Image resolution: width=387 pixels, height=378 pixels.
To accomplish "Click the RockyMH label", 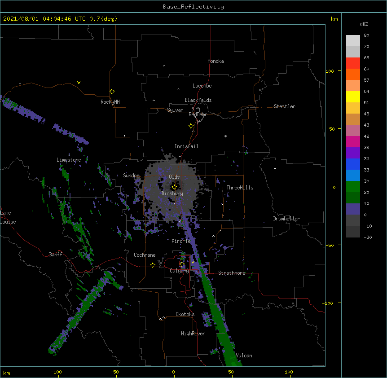I will click(x=110, y=102).
